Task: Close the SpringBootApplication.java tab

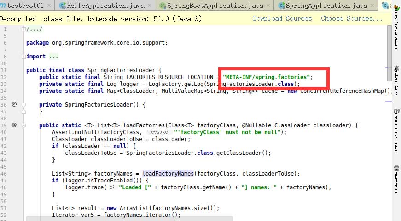Action: [x=268, y=6]
